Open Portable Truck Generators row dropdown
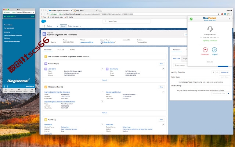This screenshot has height=147, width=235. [x=102, y=101]
